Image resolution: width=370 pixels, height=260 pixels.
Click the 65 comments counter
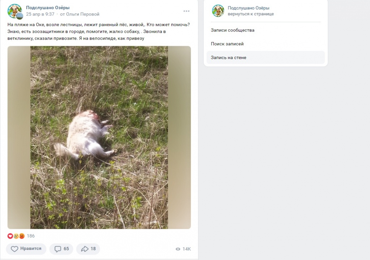(65, 249)
